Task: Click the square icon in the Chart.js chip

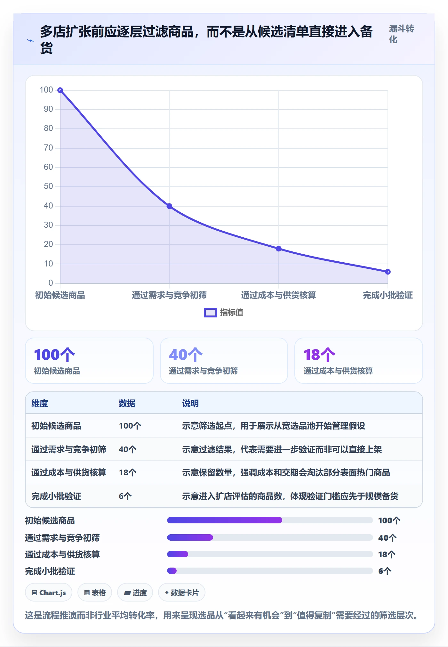Action: pos(35,593)
